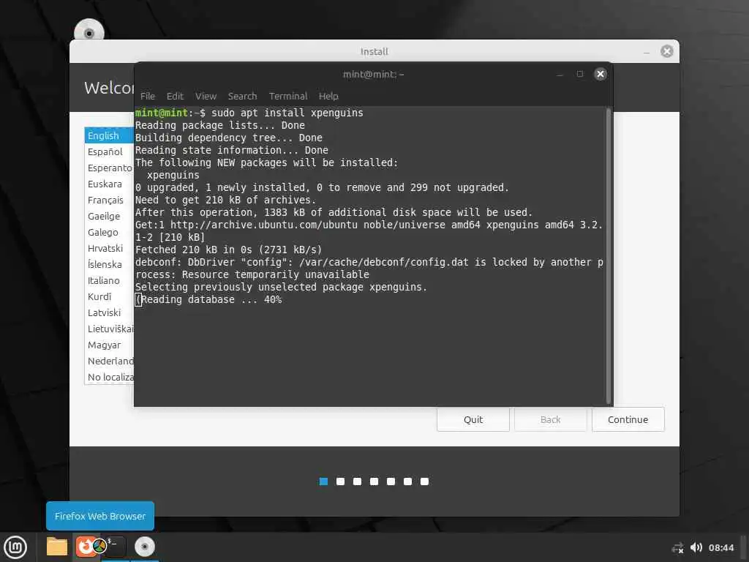
Task: Select Español in the language list
Action: 110,152
